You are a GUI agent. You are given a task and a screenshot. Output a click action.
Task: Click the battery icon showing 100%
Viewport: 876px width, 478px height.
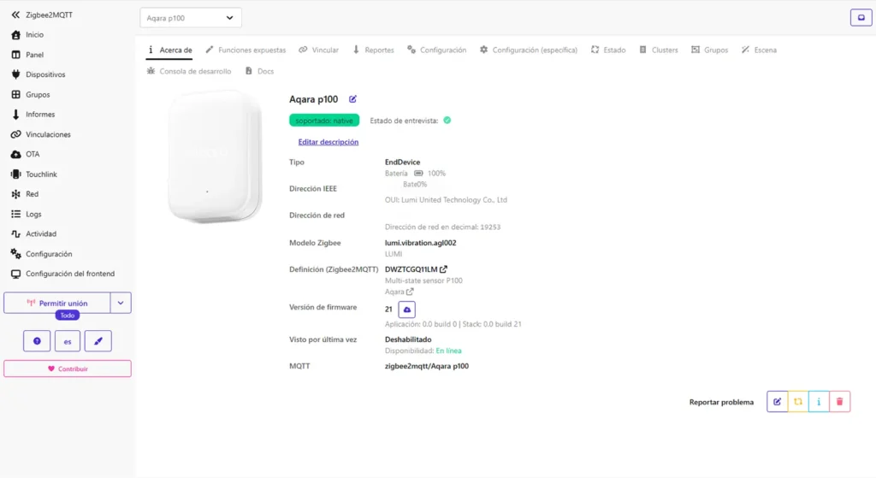click(418, 174)
